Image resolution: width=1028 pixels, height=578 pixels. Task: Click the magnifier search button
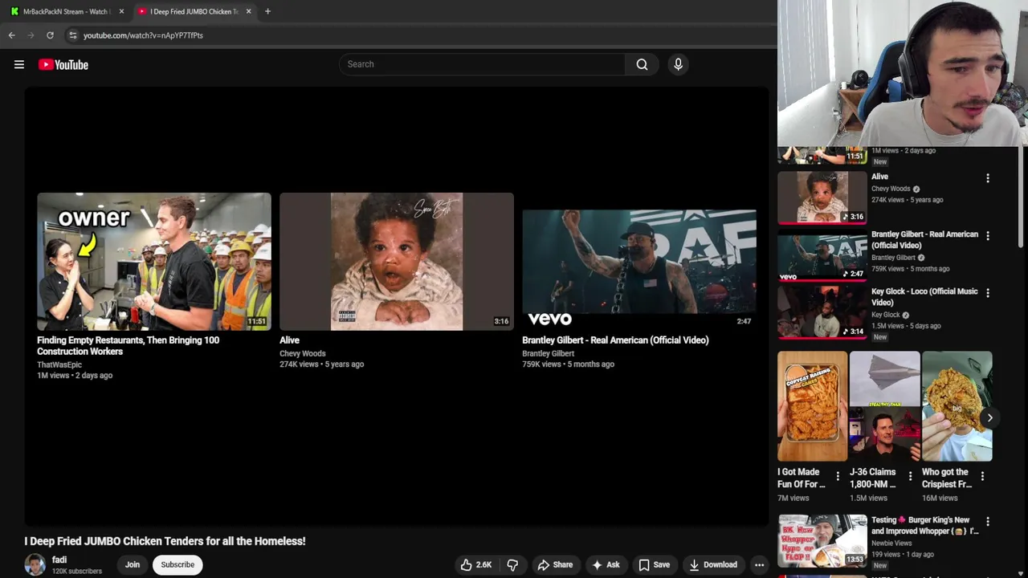642,64
